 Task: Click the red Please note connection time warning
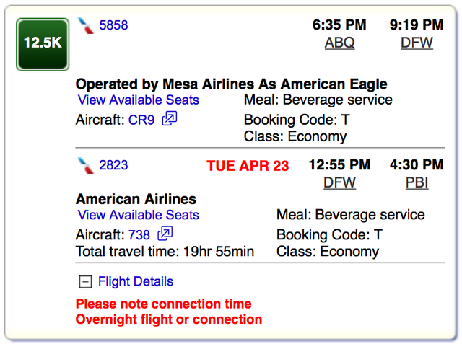(x=164, y=304)
